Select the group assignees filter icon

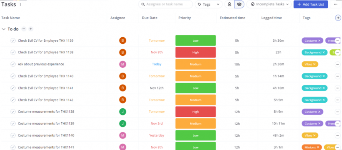pos(239,4)
